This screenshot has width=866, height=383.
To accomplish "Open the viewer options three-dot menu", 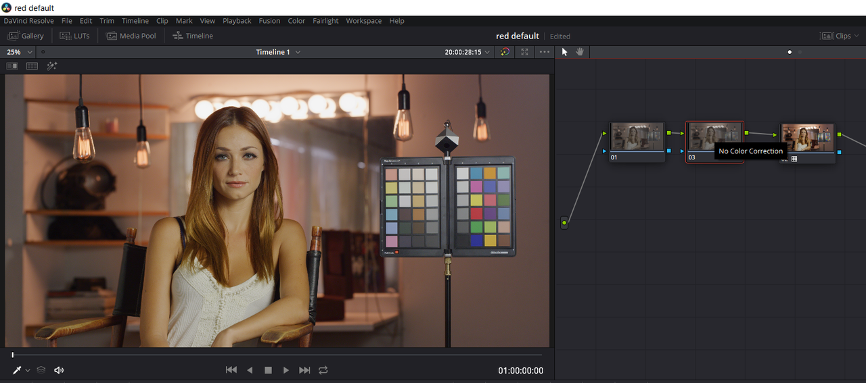I will [x=545, y=52].
